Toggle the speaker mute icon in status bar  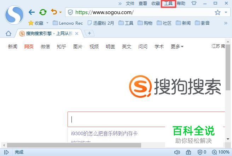tap(177, 152)
